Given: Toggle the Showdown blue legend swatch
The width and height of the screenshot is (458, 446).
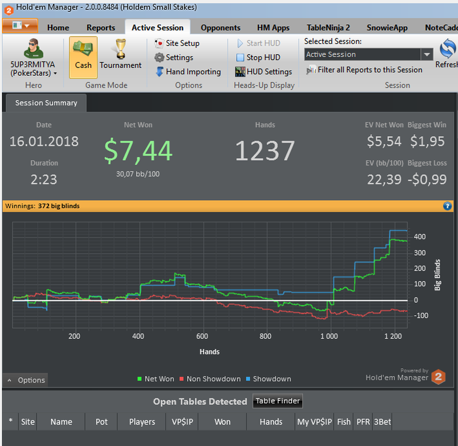Looking at the screenshot, I should click(248, 379).
